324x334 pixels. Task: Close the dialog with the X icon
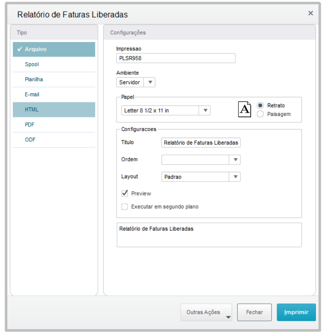[310, 13]
